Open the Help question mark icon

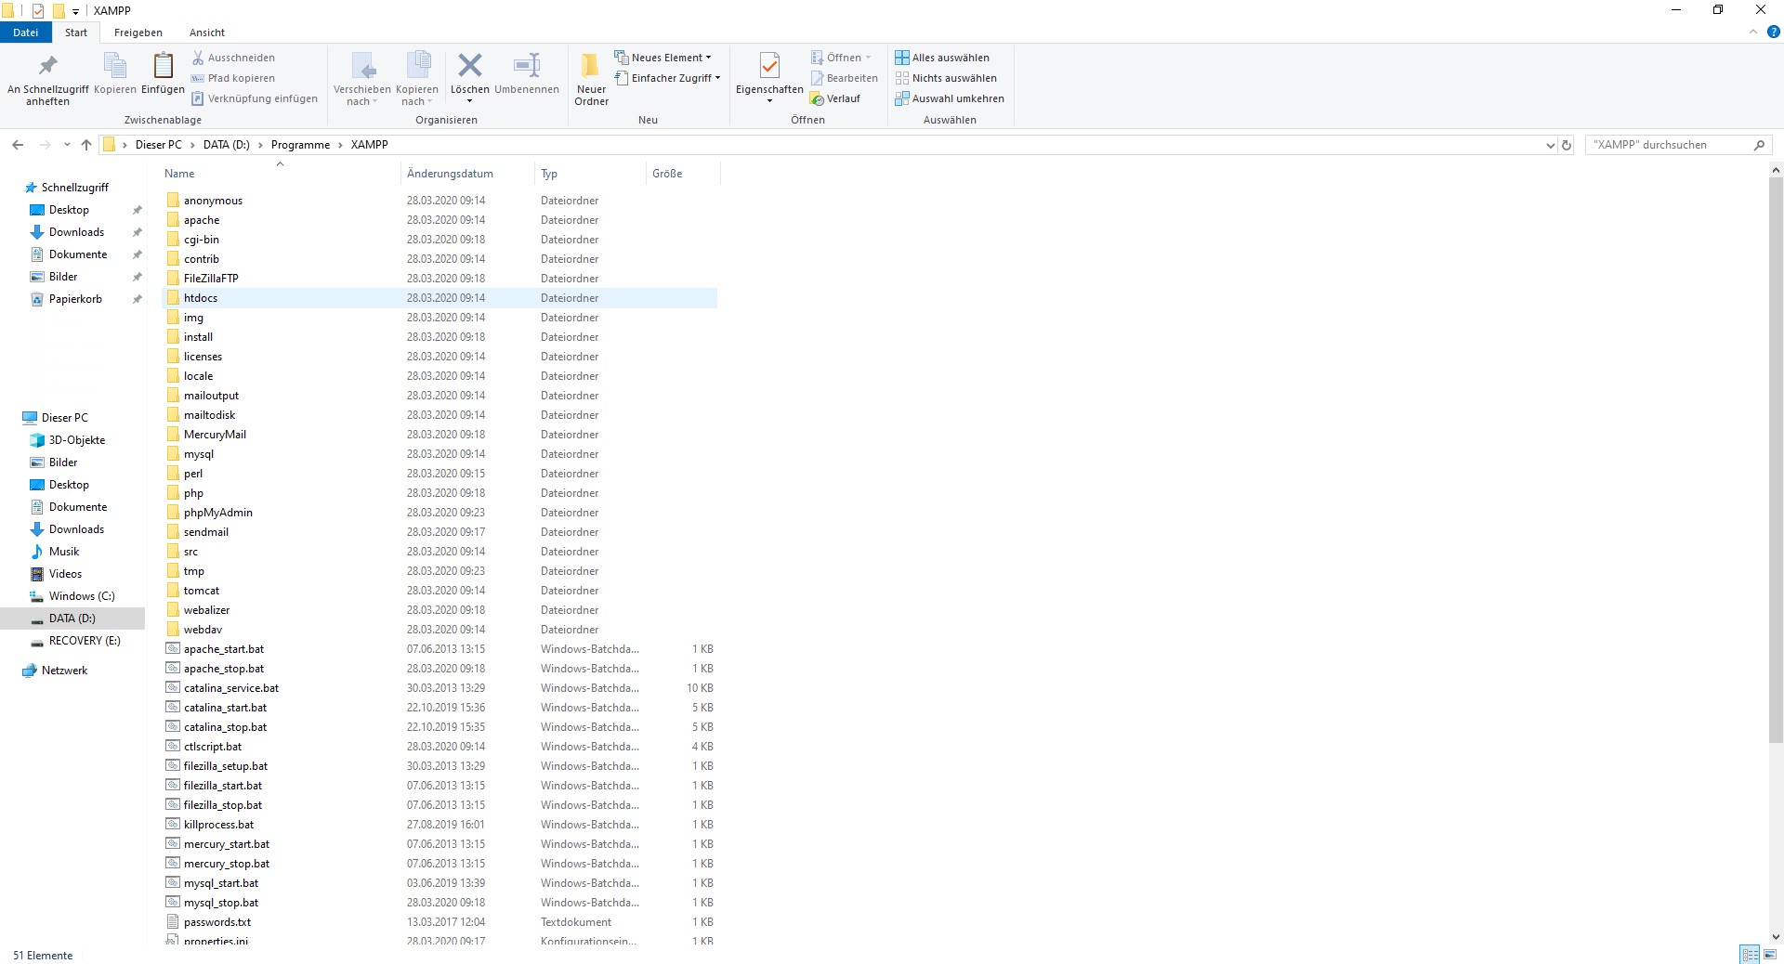(x=1773, y=32)
